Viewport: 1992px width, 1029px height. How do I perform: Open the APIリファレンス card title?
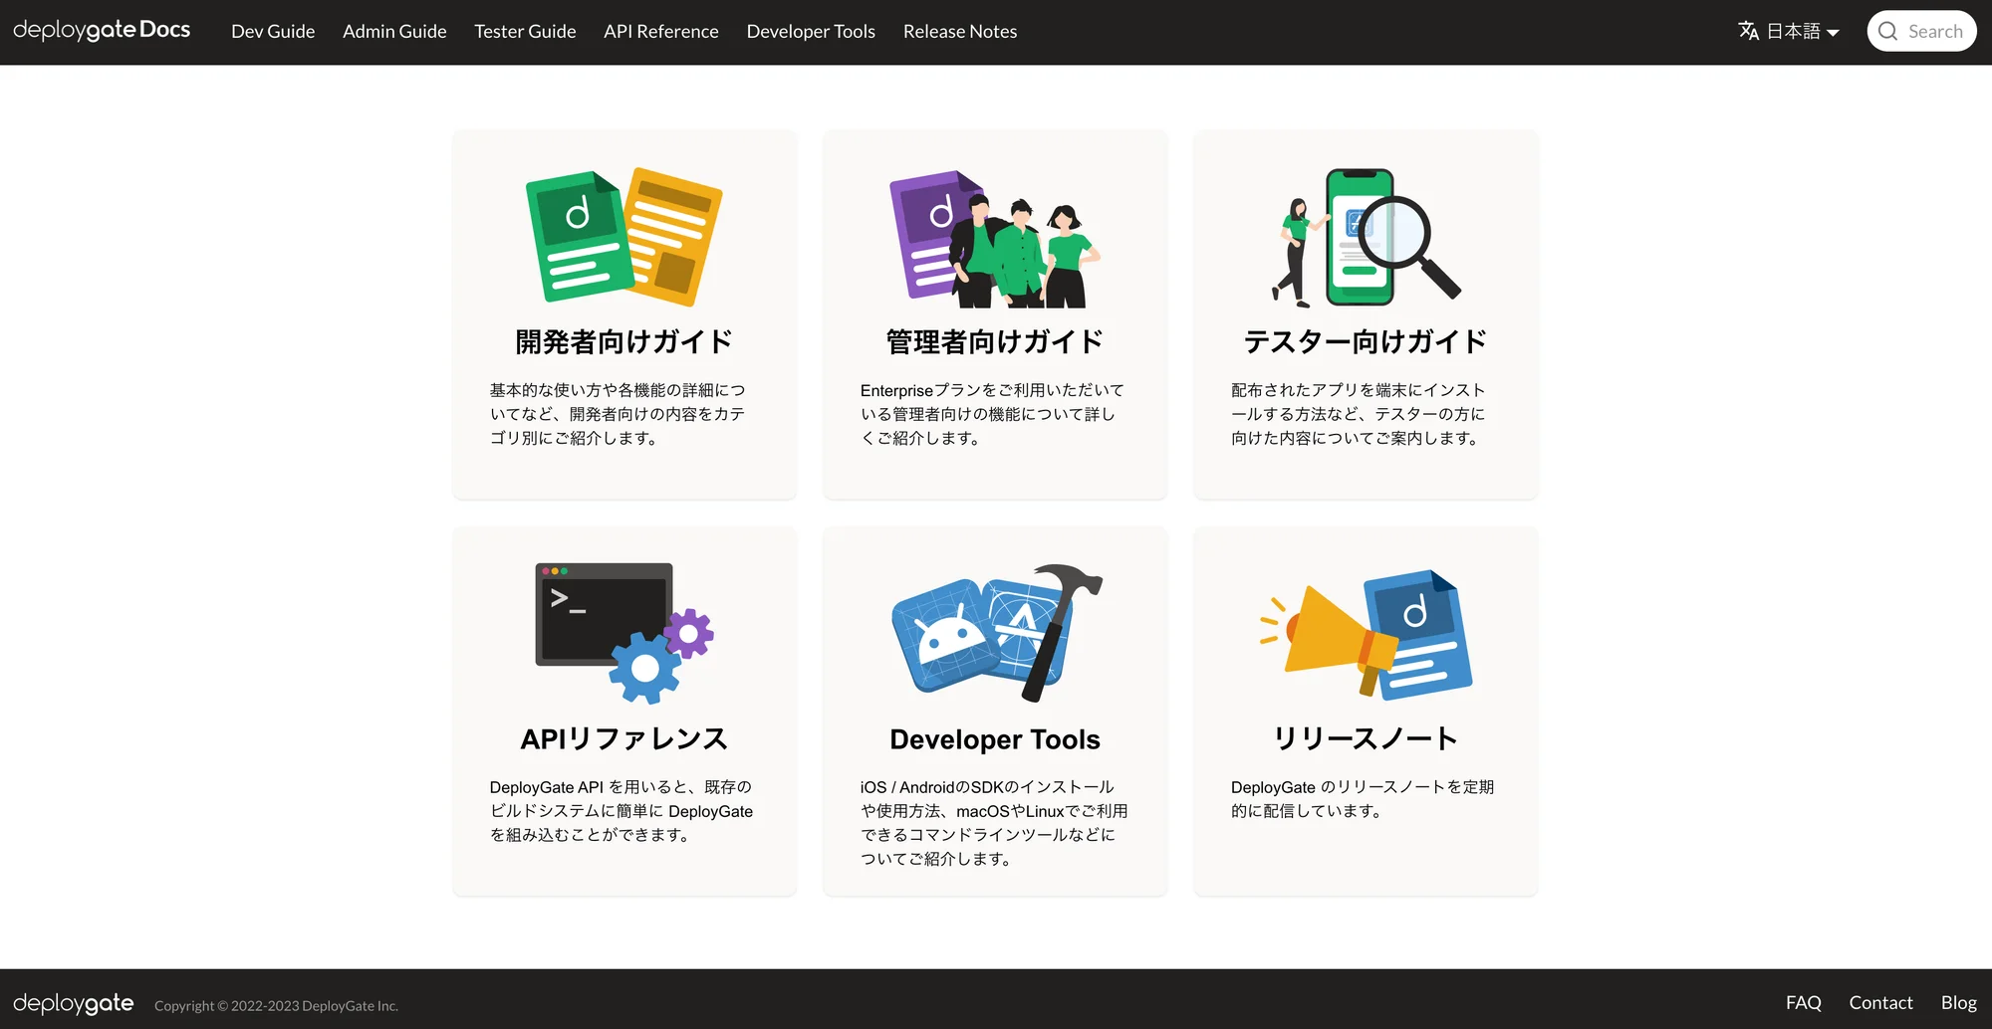click(x=624, y=739)
